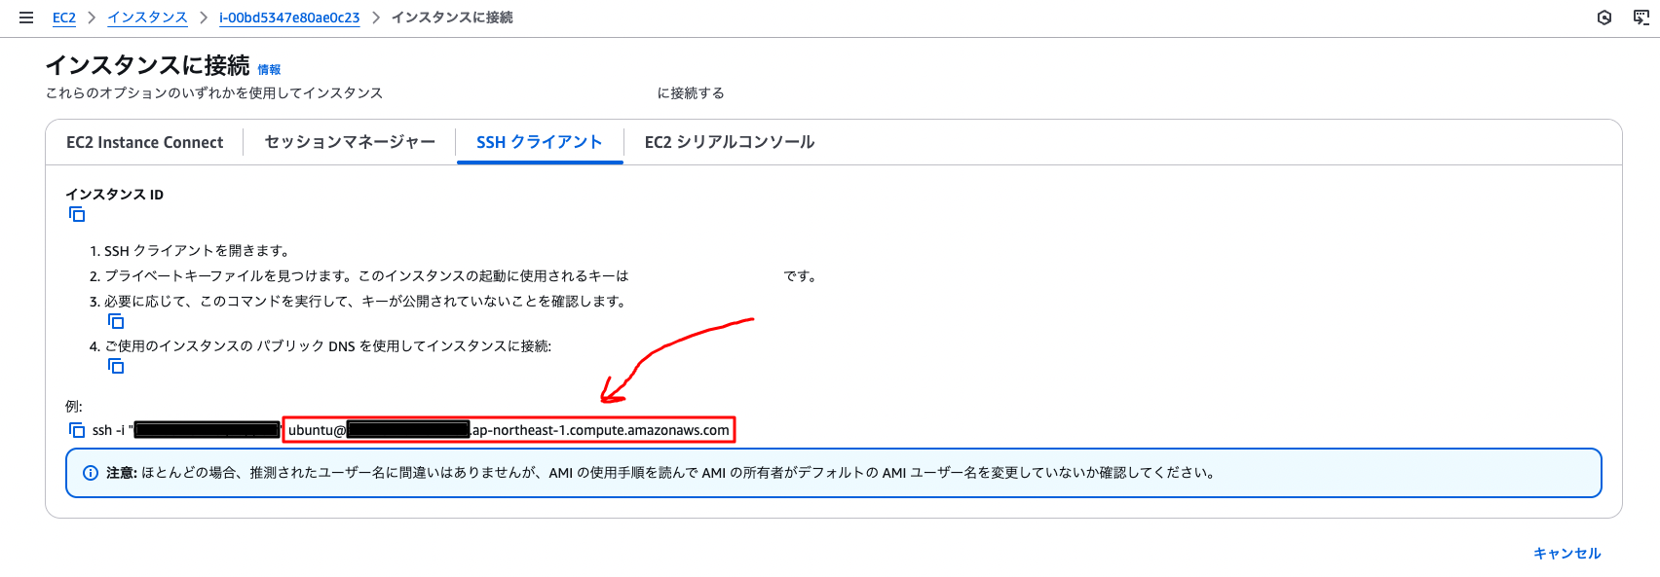
Task: Click the EC2 breadcrumb link
Action: pyautogui.click(x=64, y=18)
